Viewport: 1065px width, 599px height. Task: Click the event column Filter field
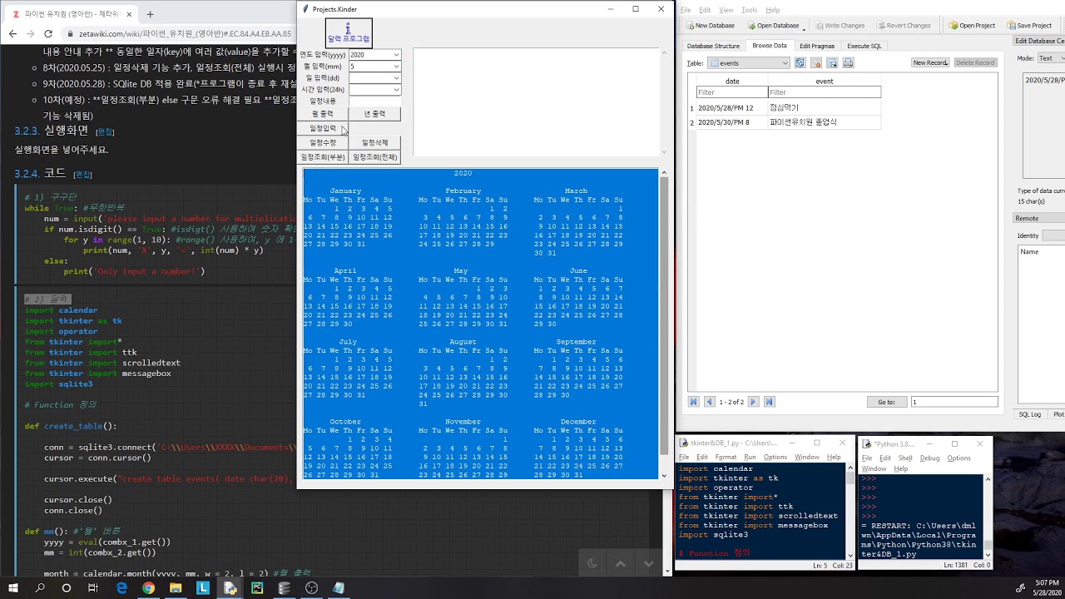pyautogui.click(x=825, y=92)
